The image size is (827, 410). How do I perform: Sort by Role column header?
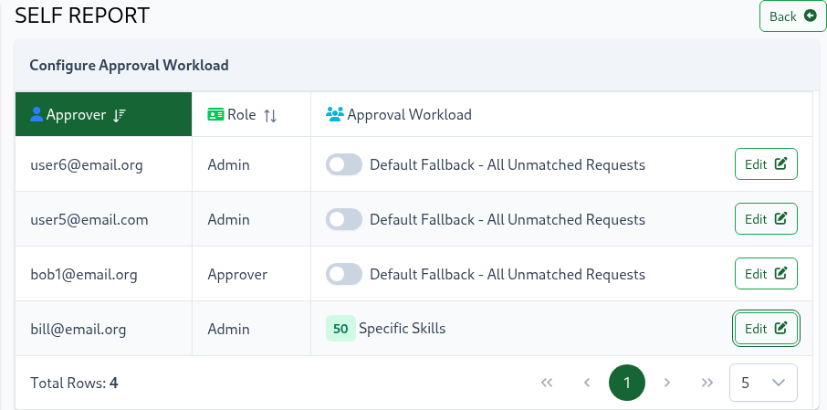click(251, 114)
